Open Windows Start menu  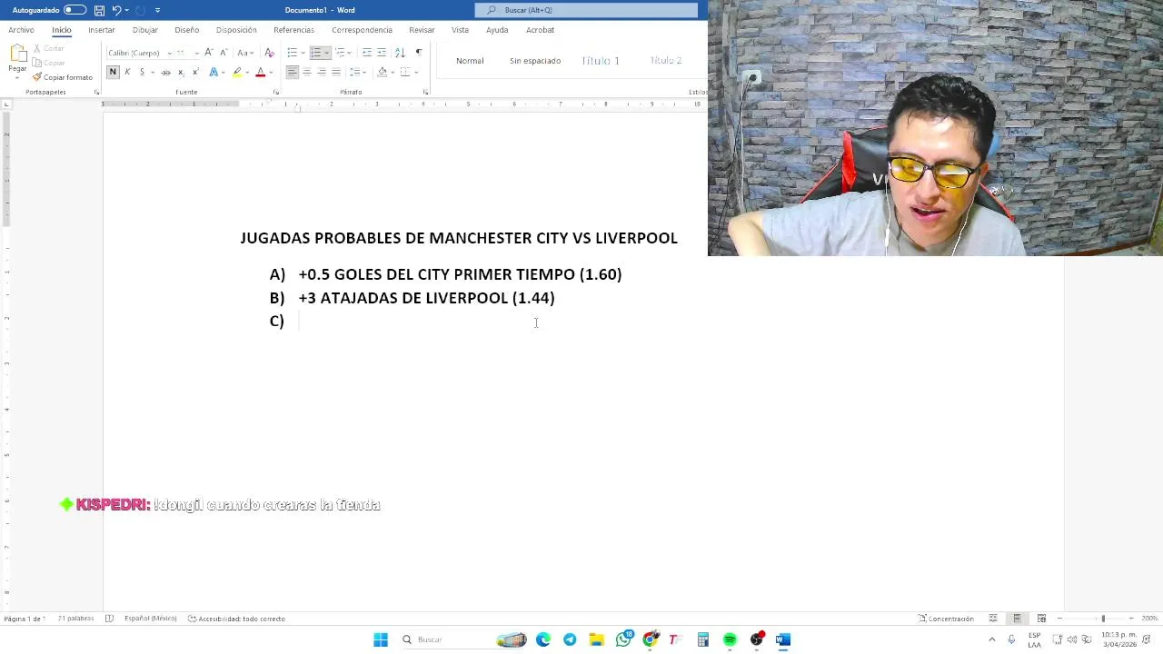pyautogui.click(x=381, y=640)
